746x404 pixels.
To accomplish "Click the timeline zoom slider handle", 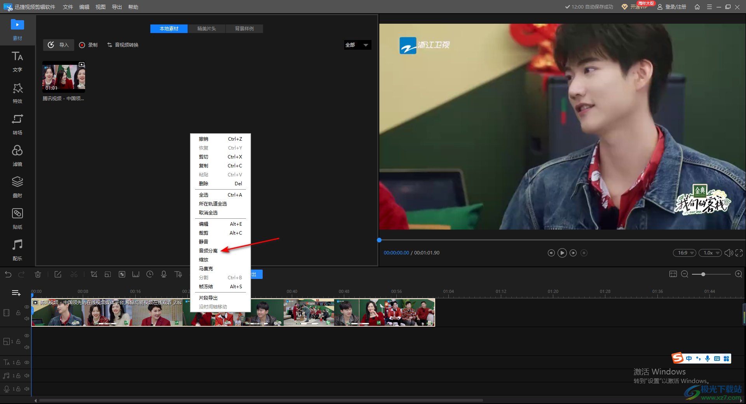I will tap(703, 274).
